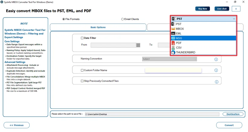This screenshot has width=248, height=132.
Task: Select CSV format option
Action: pos(204,48)
